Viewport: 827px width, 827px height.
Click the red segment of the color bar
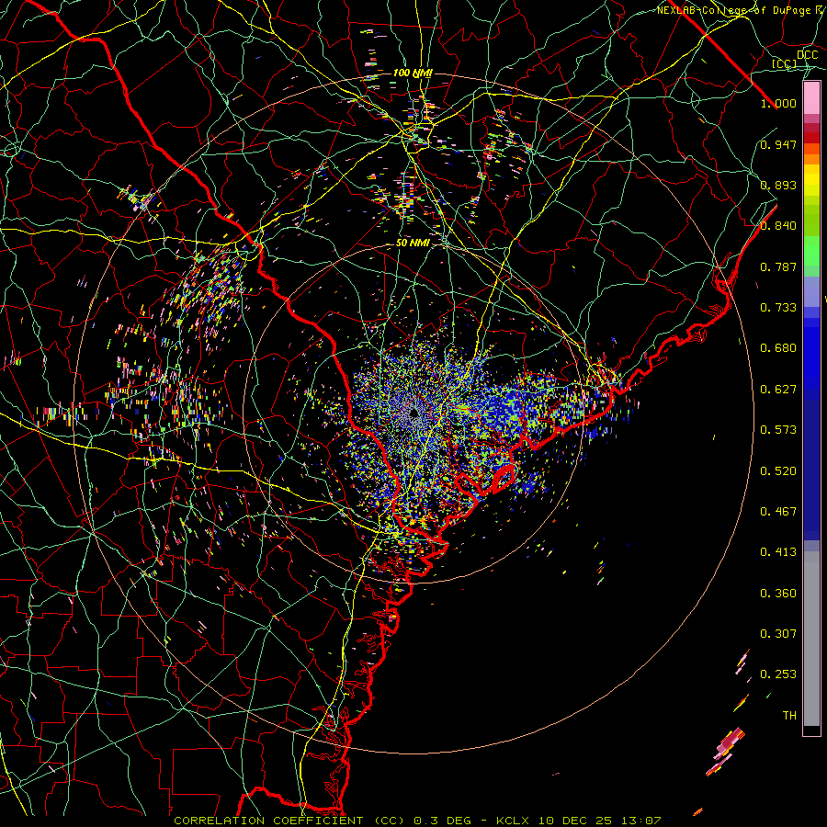[811, 138]
